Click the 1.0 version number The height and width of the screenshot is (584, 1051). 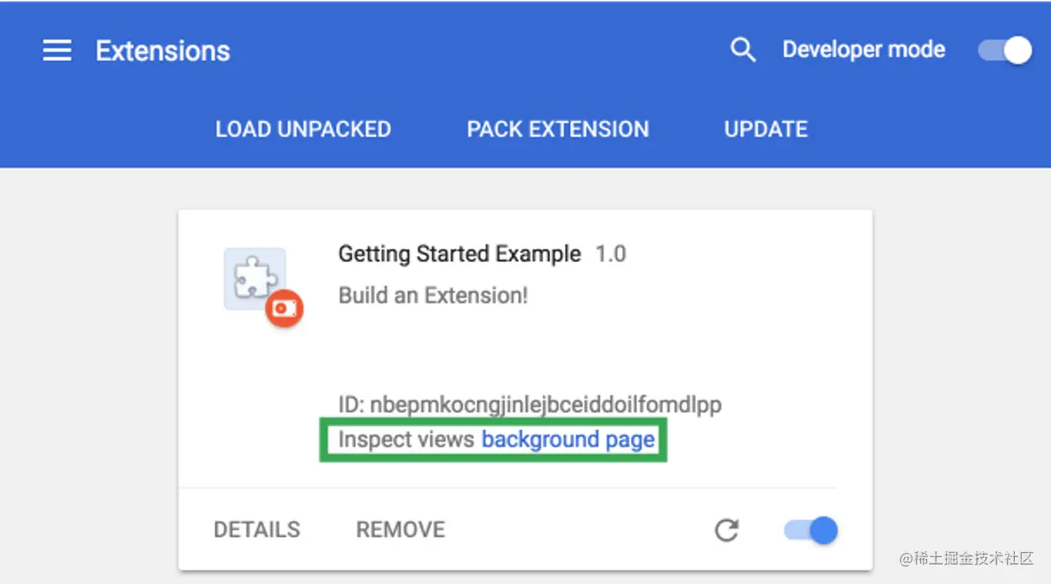click(x=610, y=253)
